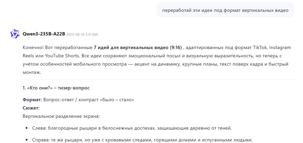Click the bold "Формат:" label

(32, 100)
